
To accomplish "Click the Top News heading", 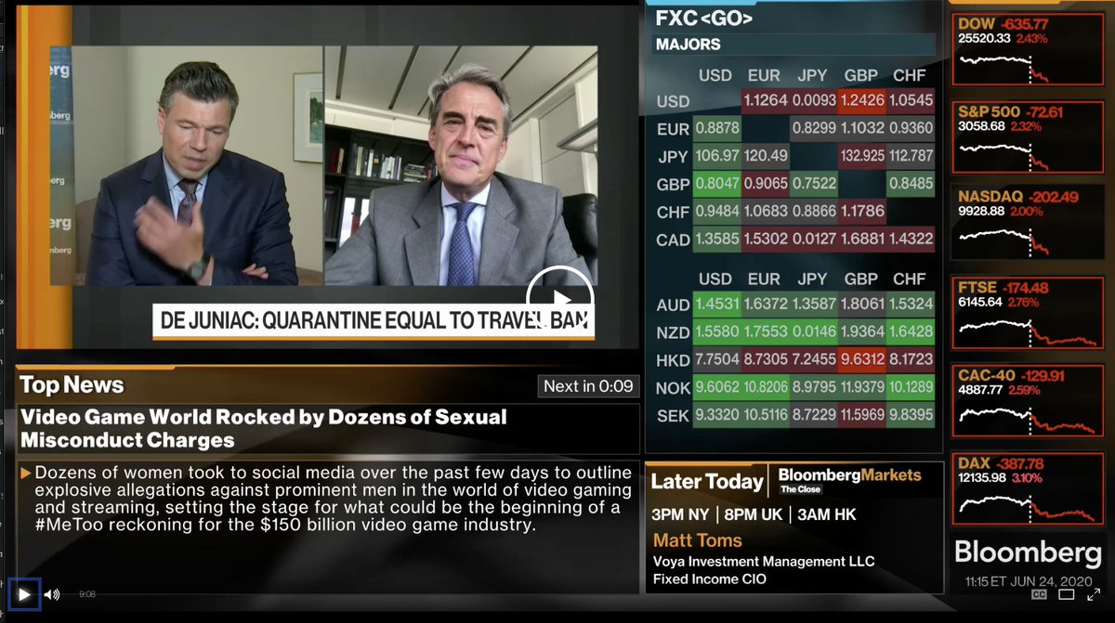I will point(72,385).
